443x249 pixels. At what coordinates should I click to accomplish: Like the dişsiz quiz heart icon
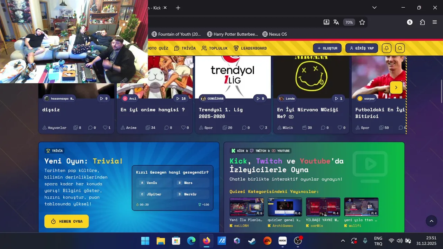click(105, 128)
